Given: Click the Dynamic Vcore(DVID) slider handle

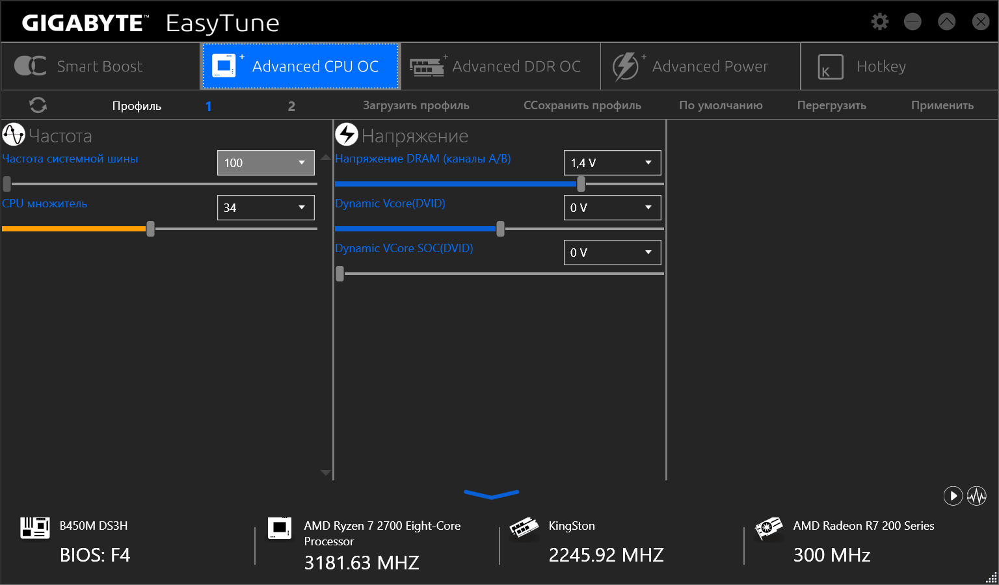Looking at the screenshot, I should coord(500,229).
